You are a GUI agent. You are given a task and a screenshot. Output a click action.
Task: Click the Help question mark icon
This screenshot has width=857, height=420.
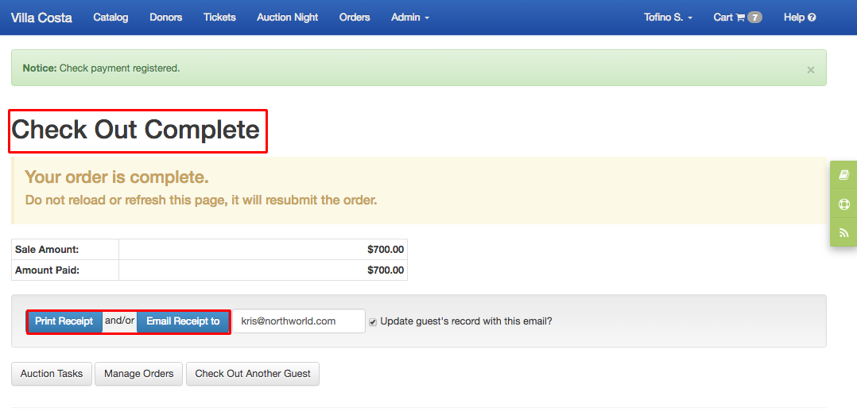tap(812, 17)
